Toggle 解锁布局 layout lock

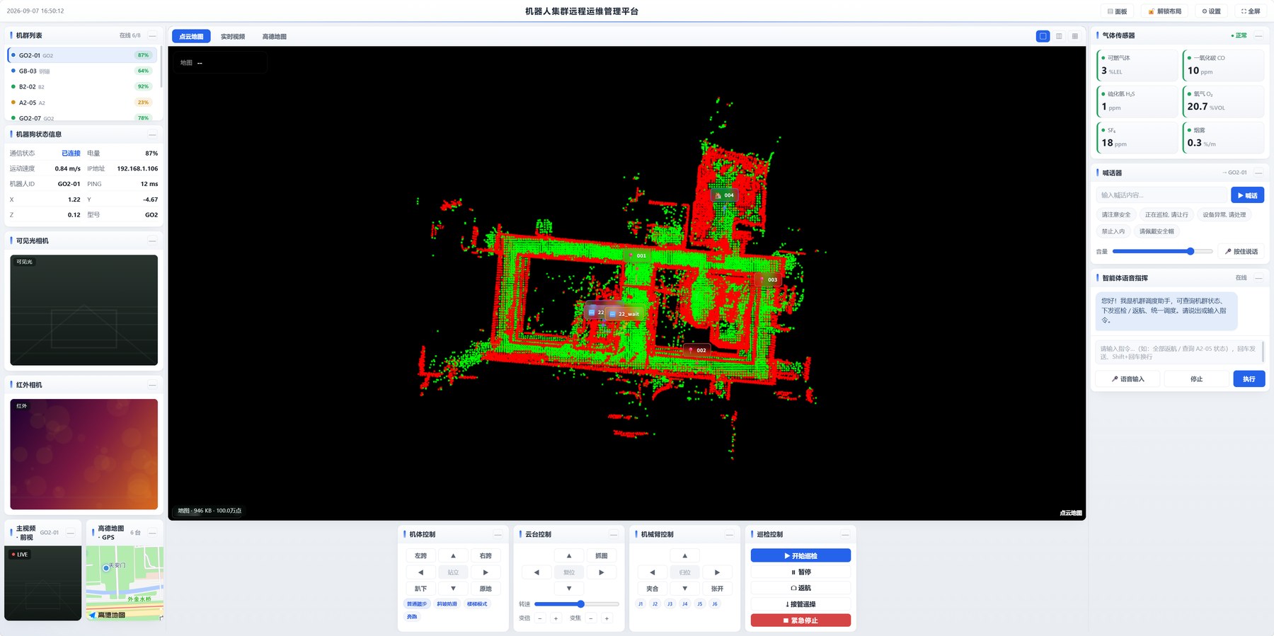click(1164, 11)
